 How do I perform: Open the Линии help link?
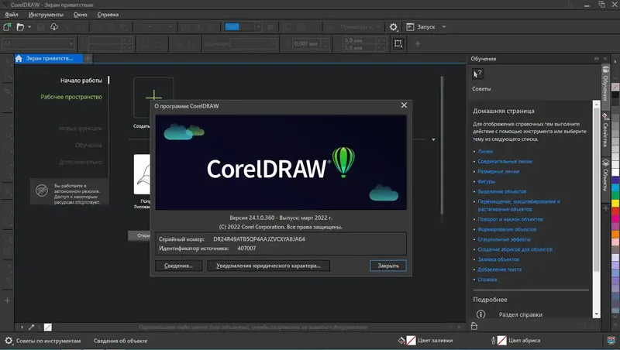[485, 151]
